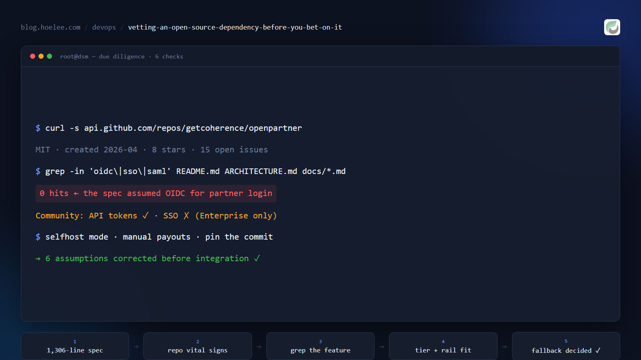Click the arrow between steps 3 and 4
The width and height of the screenshot is (641, 360).
[382, 347]
